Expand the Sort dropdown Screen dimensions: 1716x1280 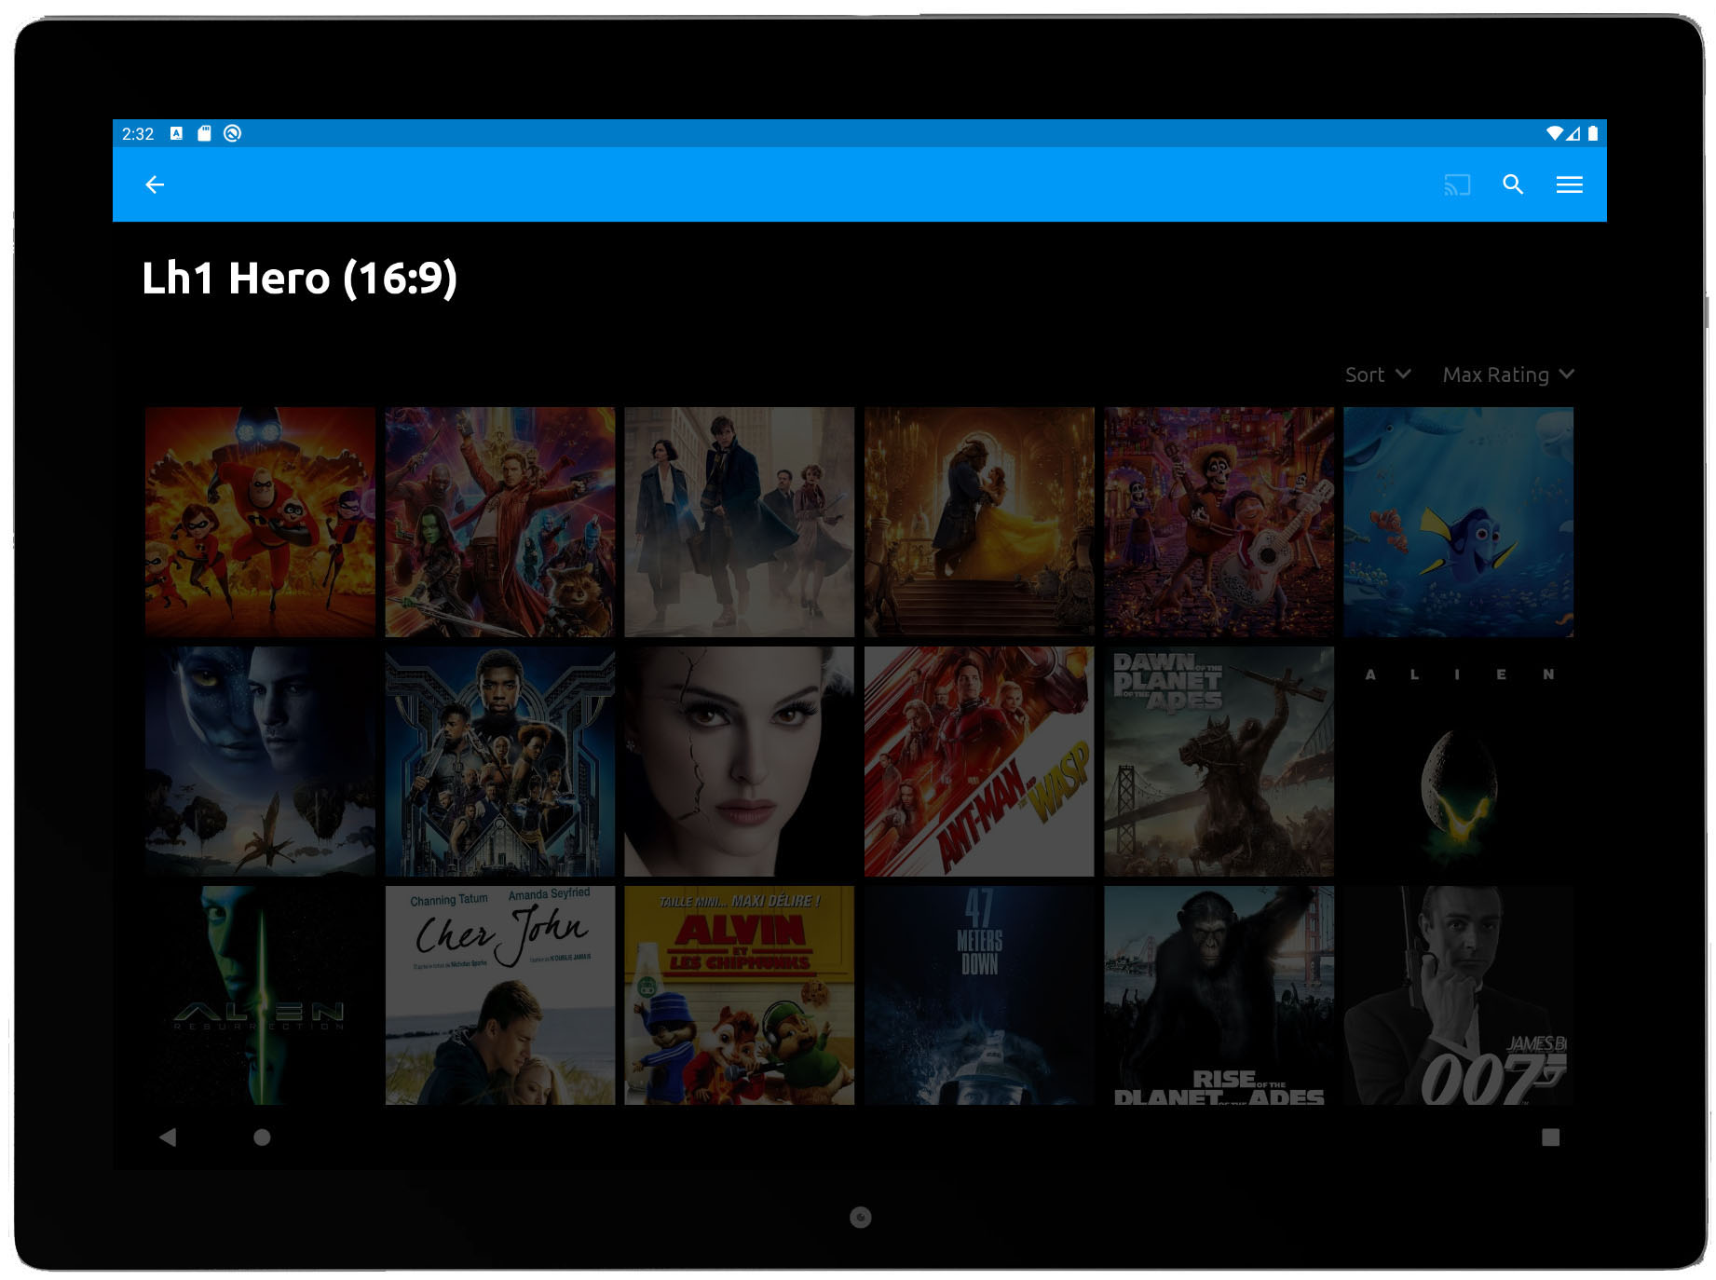pyautogui.click(x=1378, y=374)
